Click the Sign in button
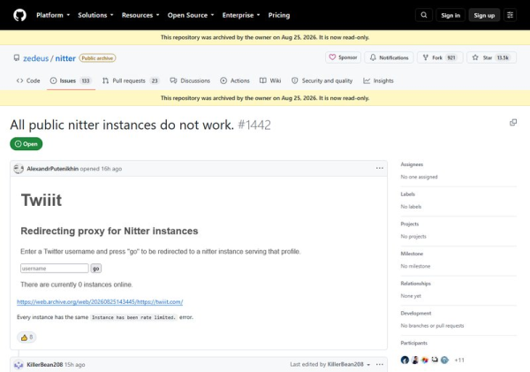530x372 pixels. click(450, 15)
